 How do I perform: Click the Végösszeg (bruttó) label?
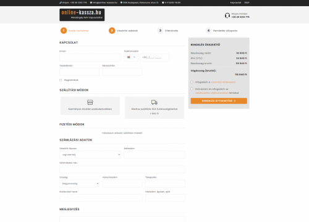click(x=203, y=70)
